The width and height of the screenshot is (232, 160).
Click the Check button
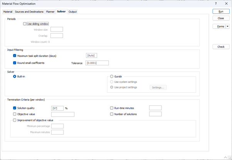point(221,47)
